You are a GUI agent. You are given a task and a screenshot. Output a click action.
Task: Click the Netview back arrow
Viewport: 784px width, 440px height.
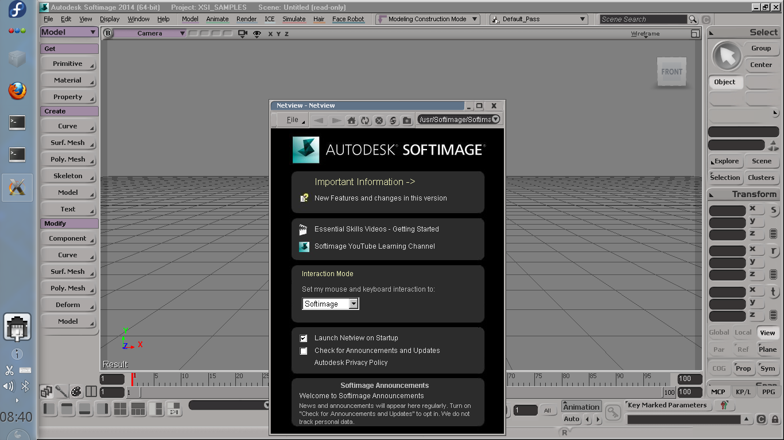click(319, 120)
